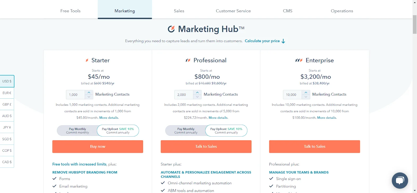
Task: Click the down arrow beside Calculate your price
Action: [x=283, y=41]
